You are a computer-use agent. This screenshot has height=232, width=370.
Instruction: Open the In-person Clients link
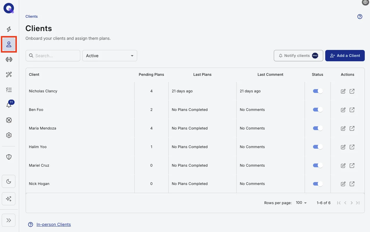coord(53,224)
